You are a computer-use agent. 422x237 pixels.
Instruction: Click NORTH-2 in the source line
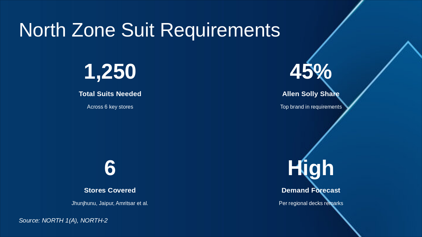tap(94, 221)
